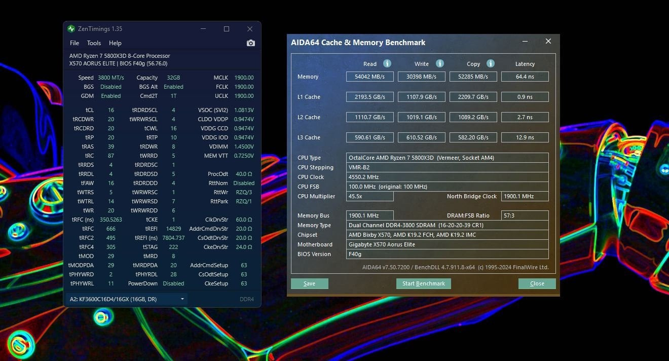Click the MCLK value 1900.00

pos(244,78)
